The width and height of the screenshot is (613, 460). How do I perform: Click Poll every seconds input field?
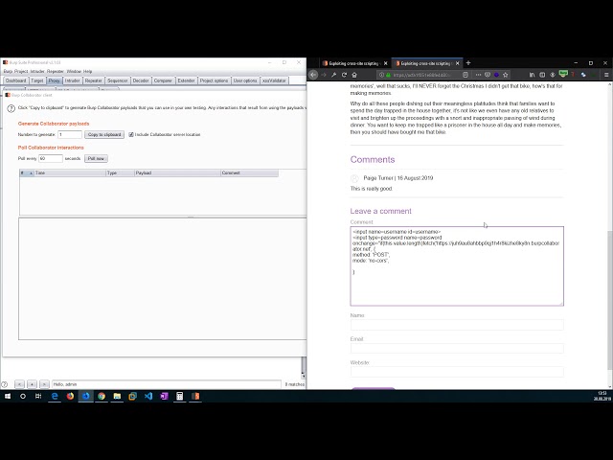point(51,159)
